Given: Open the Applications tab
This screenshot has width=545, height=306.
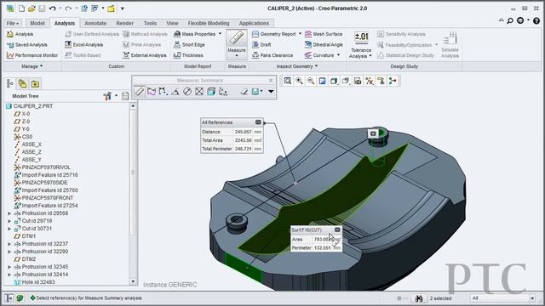Looking at the screenshot, I should (254, 23).
